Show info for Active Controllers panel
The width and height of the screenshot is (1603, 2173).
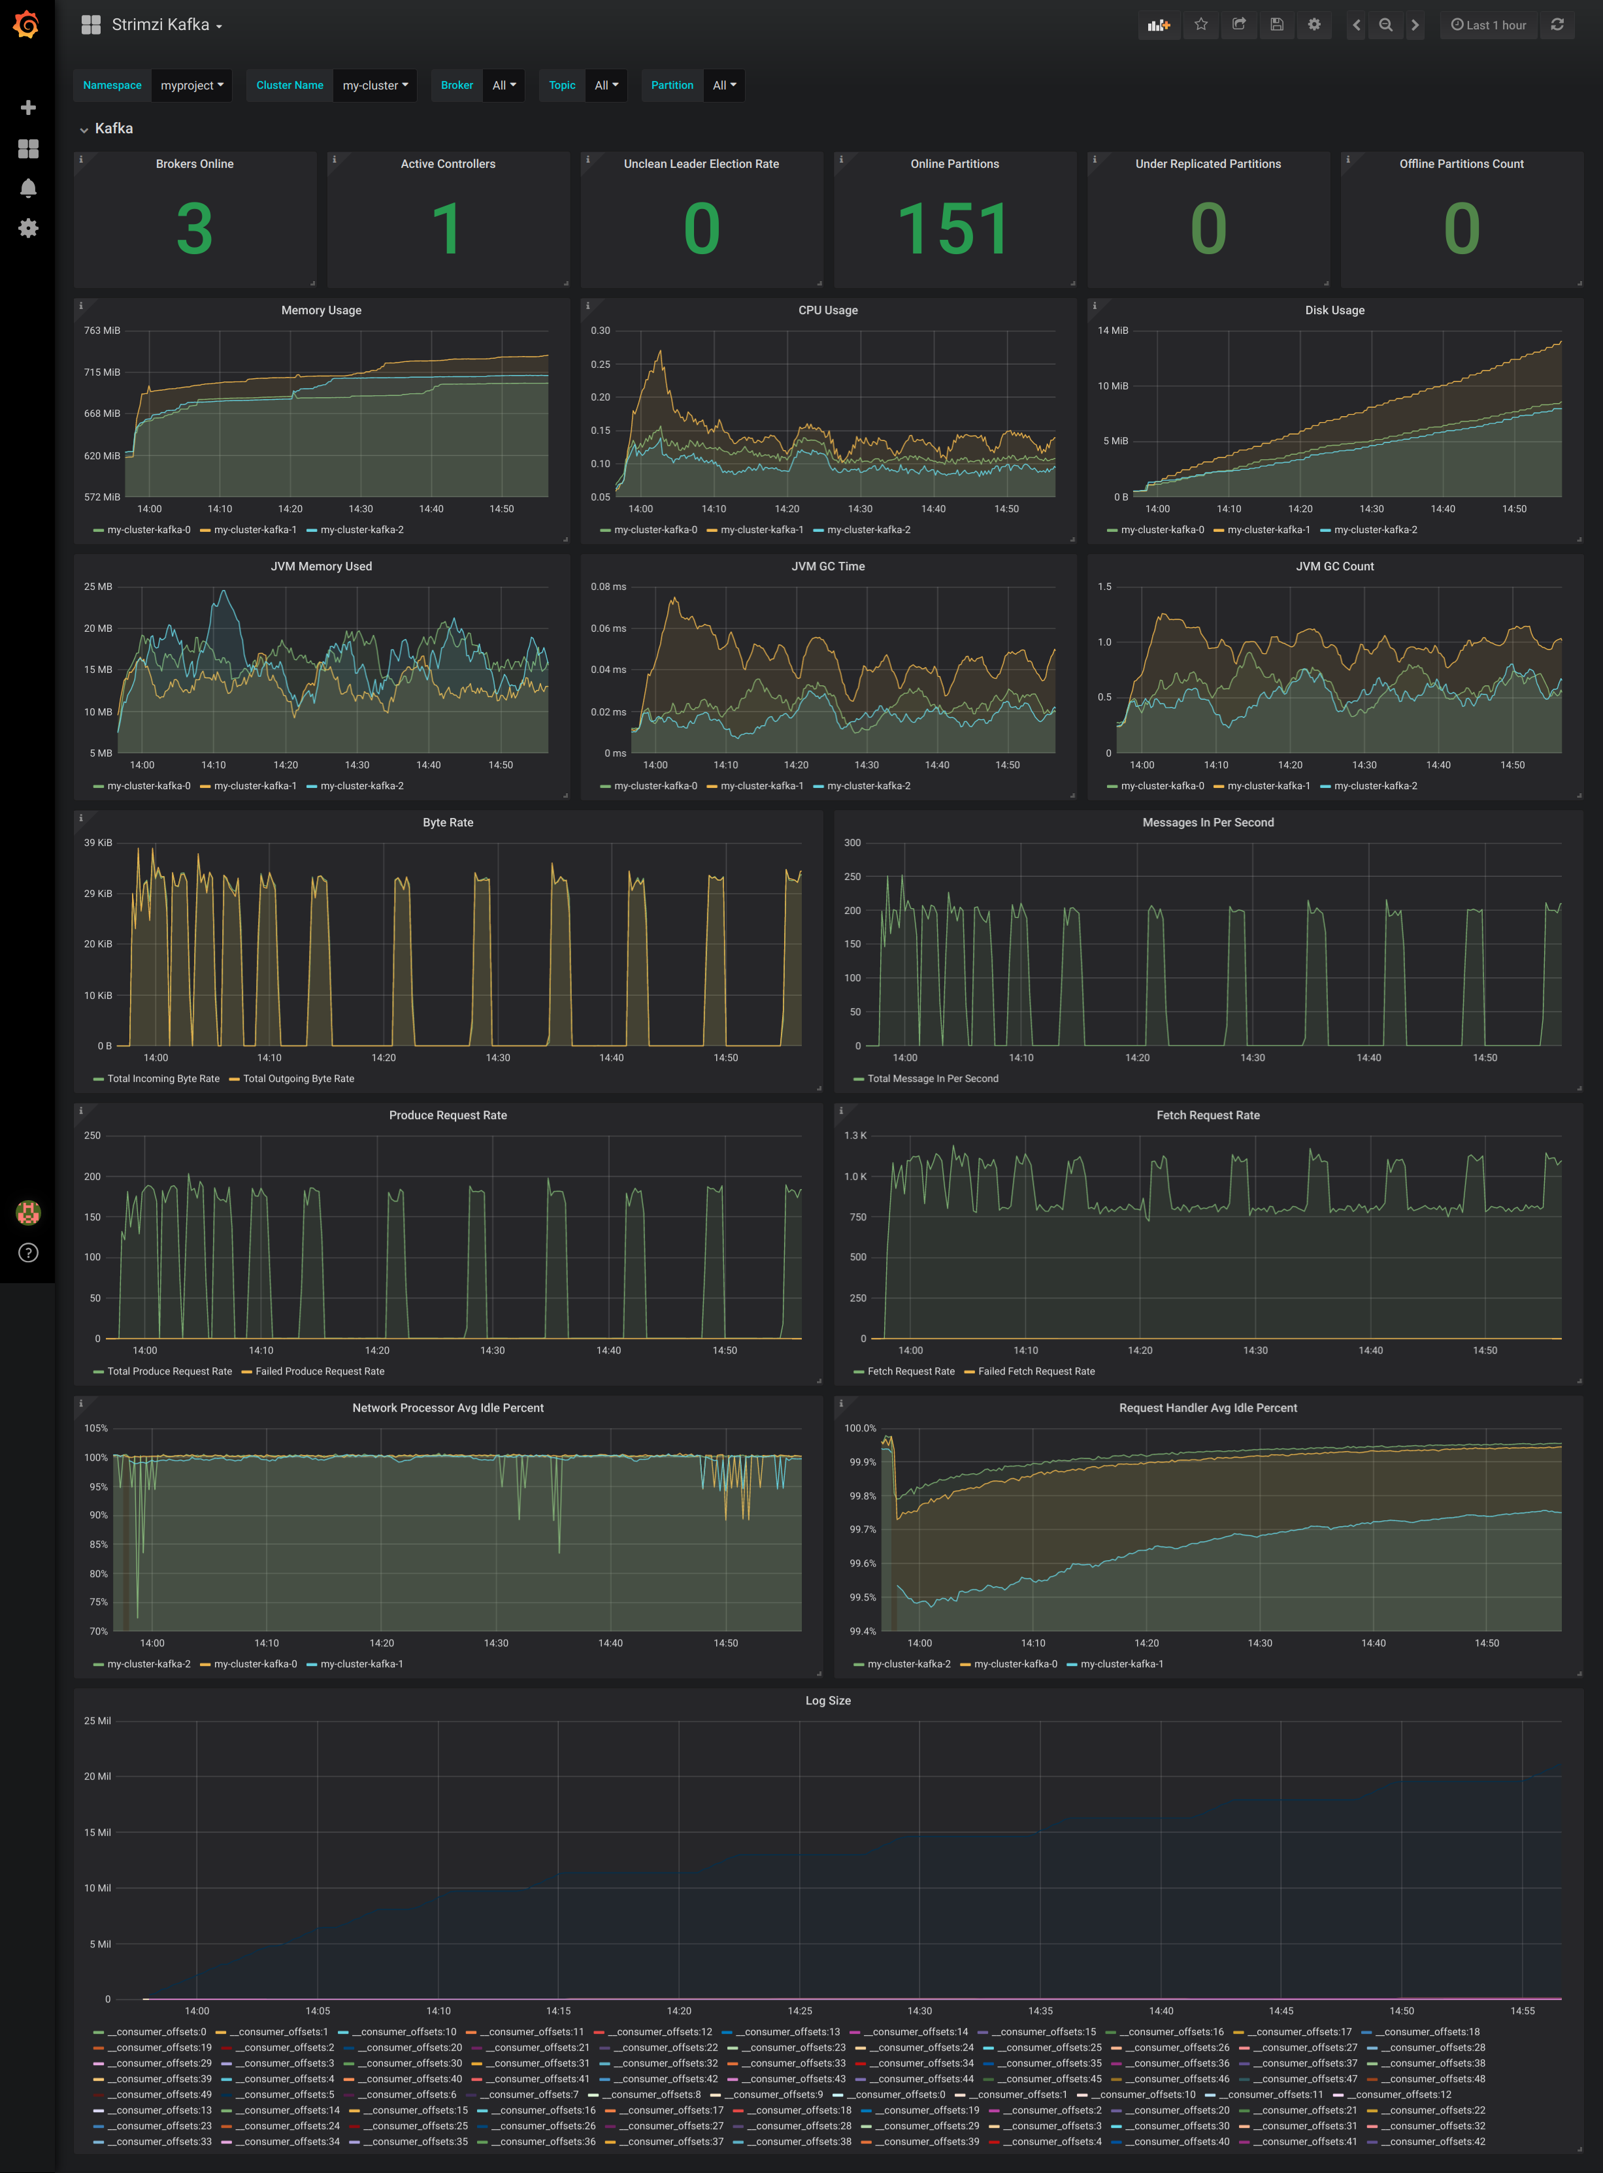(334, 159)
